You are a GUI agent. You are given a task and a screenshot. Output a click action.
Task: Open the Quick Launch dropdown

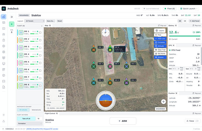[189, 8]
